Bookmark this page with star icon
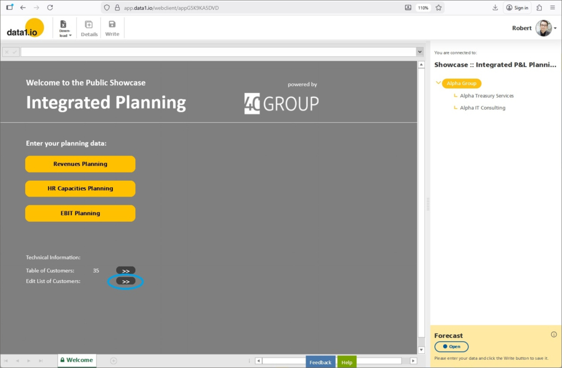Screen dimensions: 562x368 coord(439,8)
